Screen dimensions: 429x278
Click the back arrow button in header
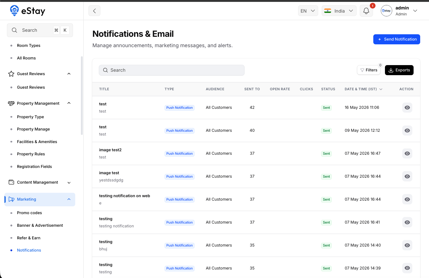[94, 11]
